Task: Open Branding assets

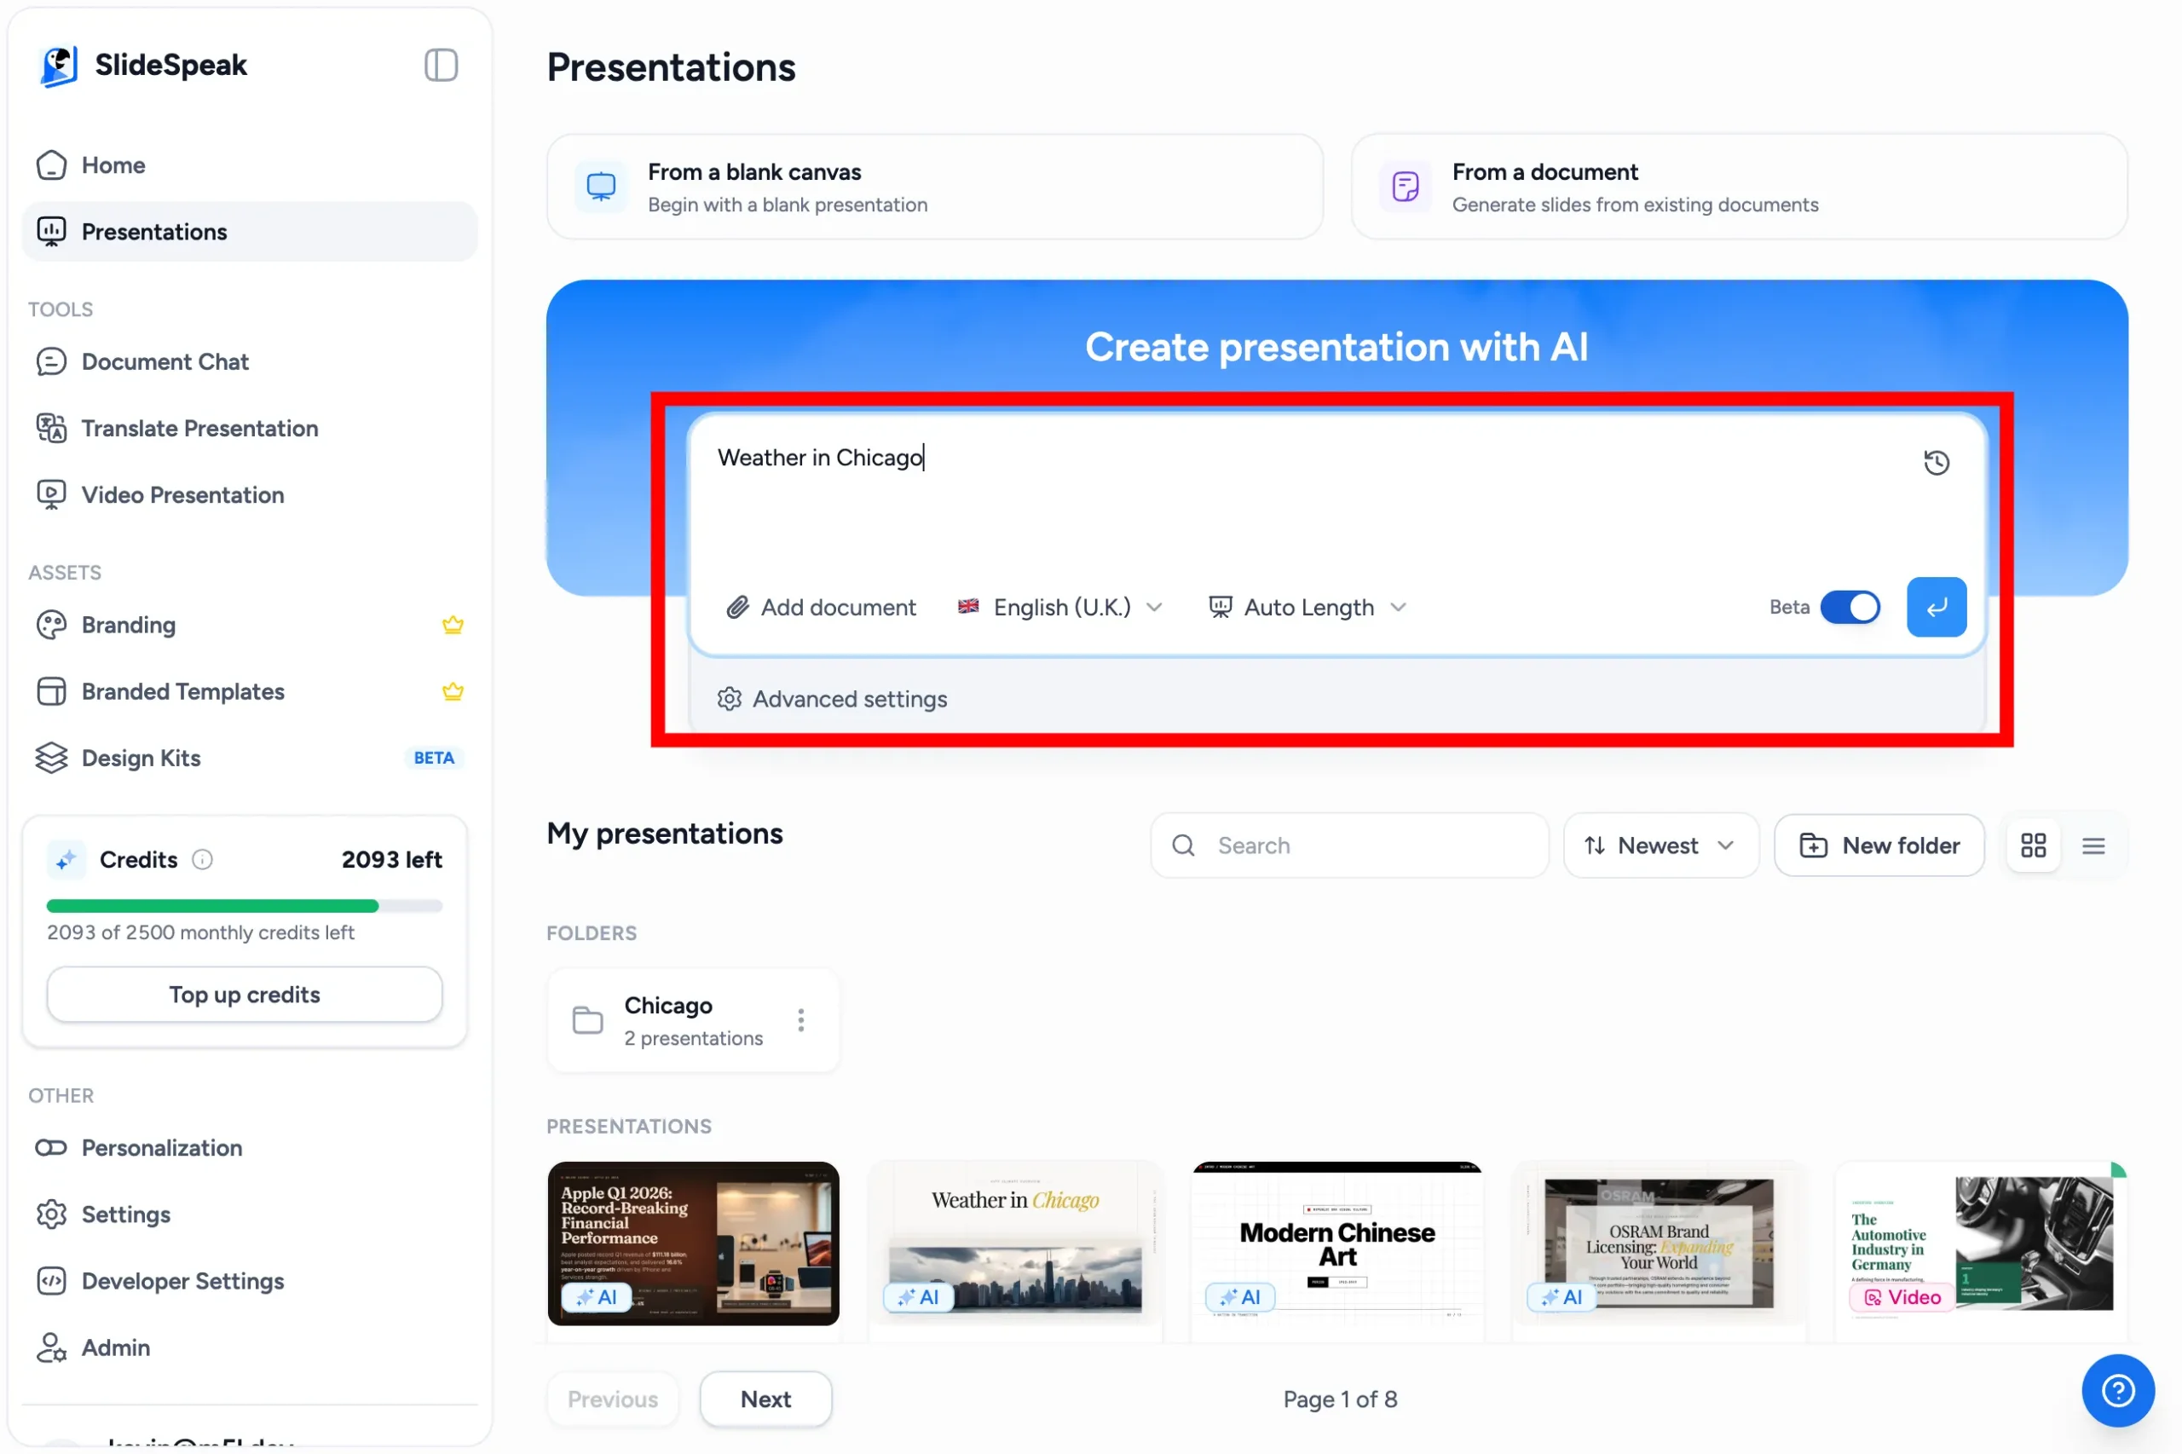Action: [250, 625]
